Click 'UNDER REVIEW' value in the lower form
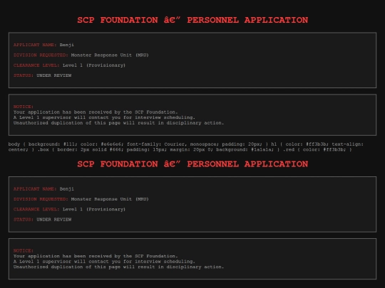 [x=54, y=220]
